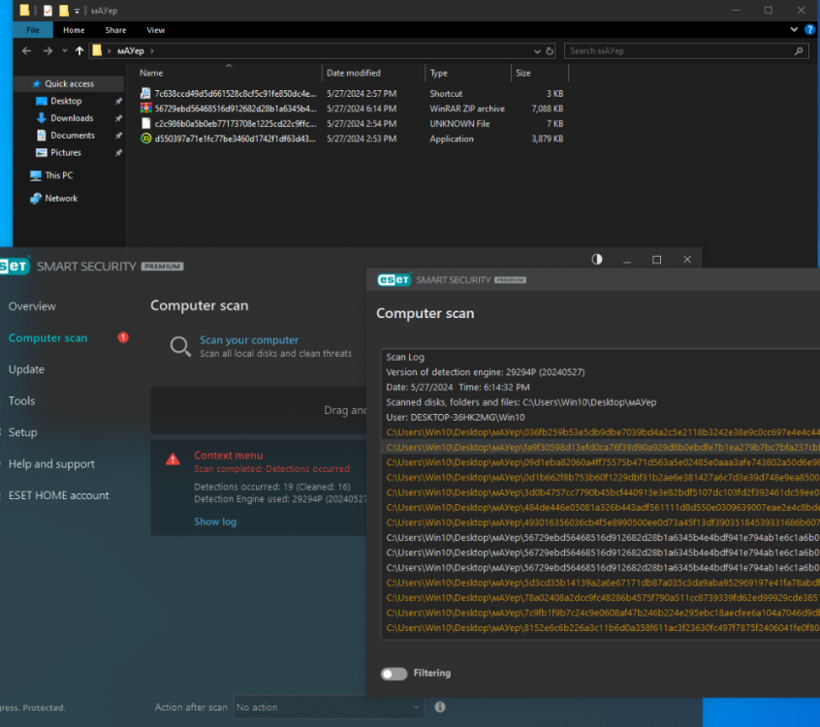
Task: Switch to the Home ribbon tab
Action: (x=74, y=30)
